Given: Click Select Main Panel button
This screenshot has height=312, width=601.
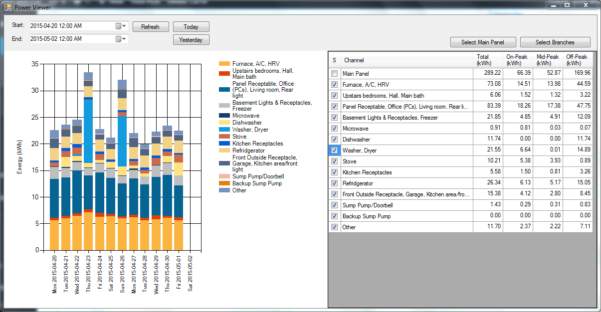Looking at the screenshot, I should 483,42.
